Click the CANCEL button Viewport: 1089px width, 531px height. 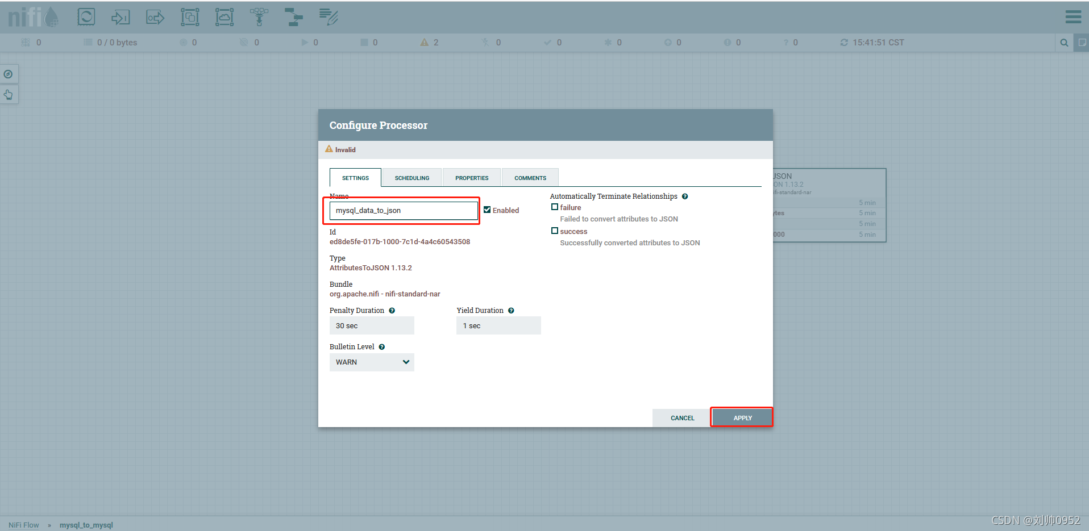tap(682, 418)
